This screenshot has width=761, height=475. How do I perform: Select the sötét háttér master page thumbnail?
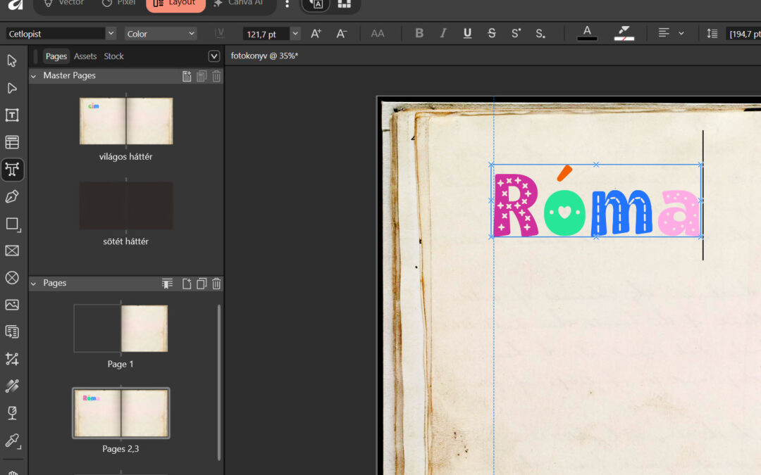[126, 205]
